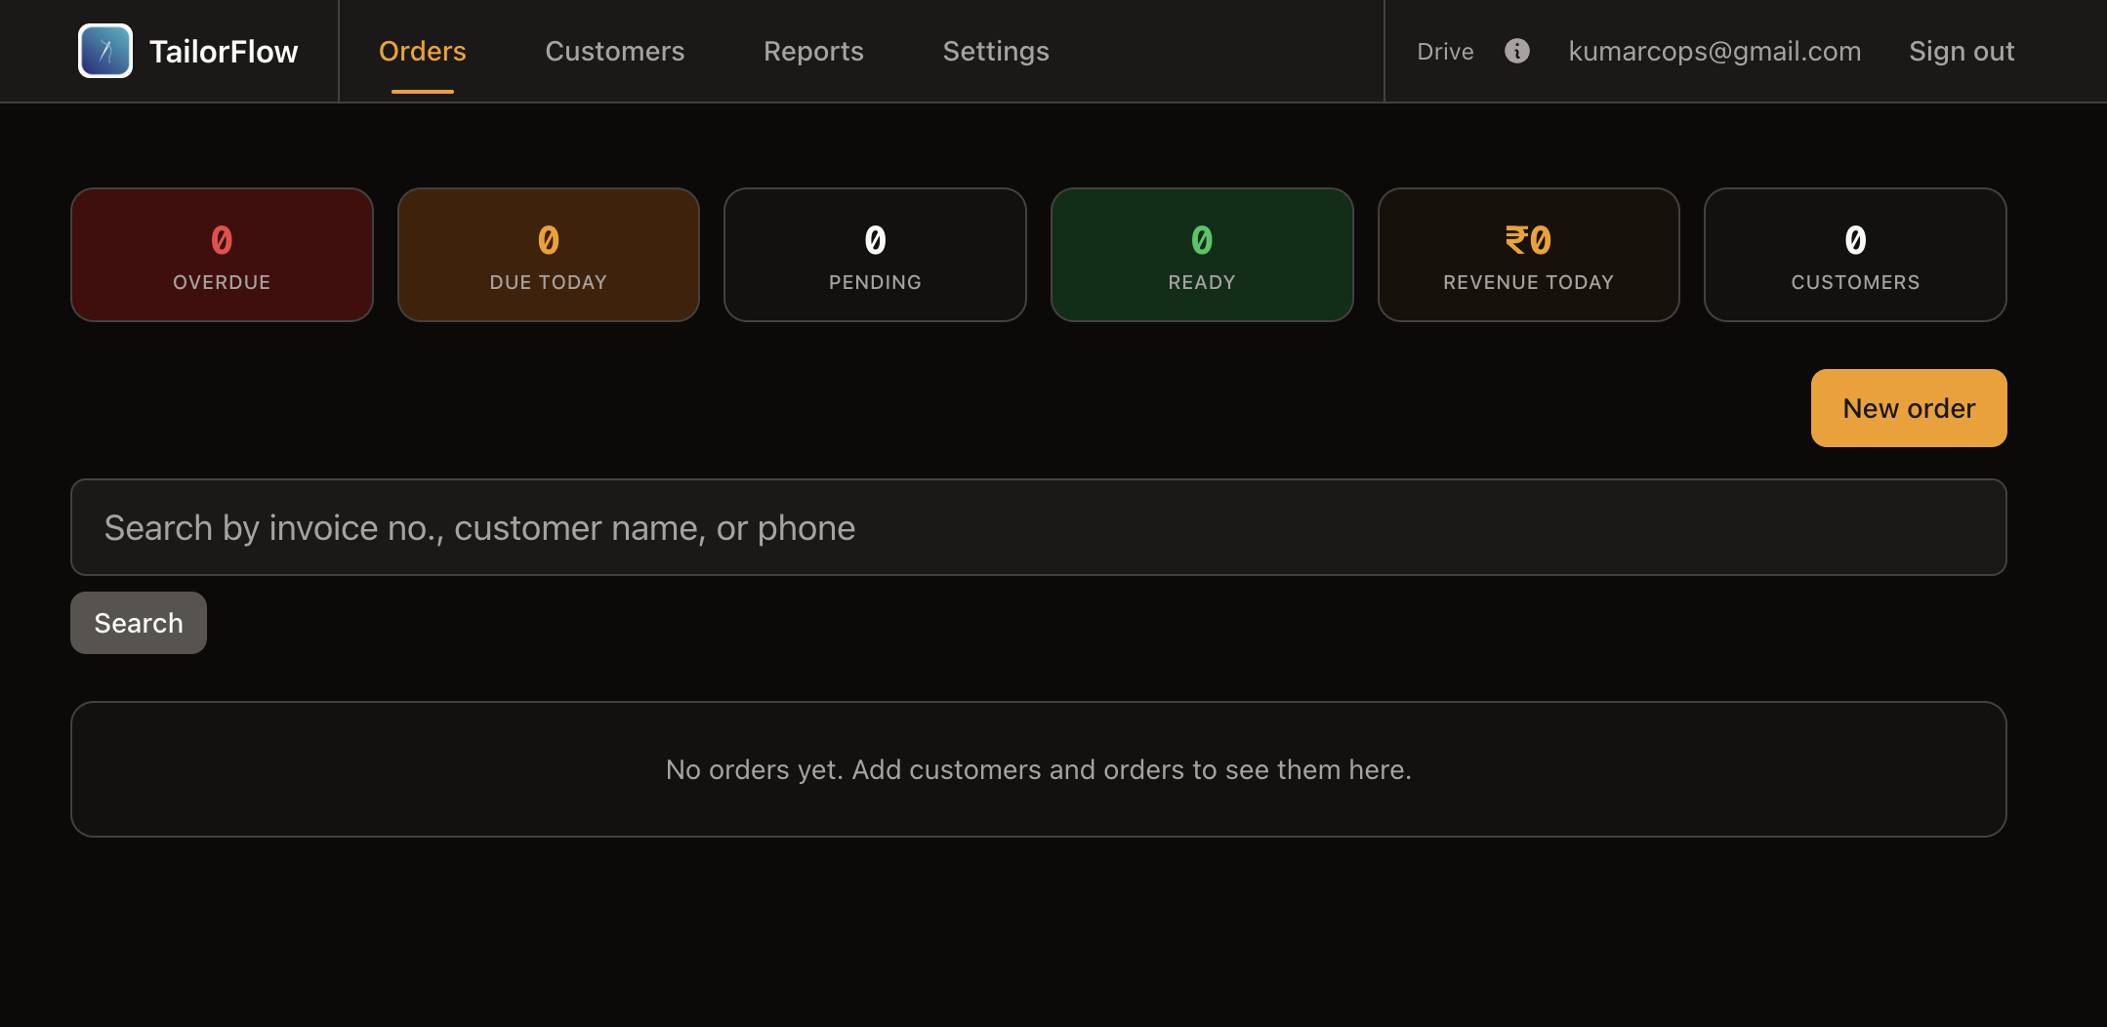Click the TailorFlow logo icon
Screen dimensions: 2107x1027
[105, 51]
